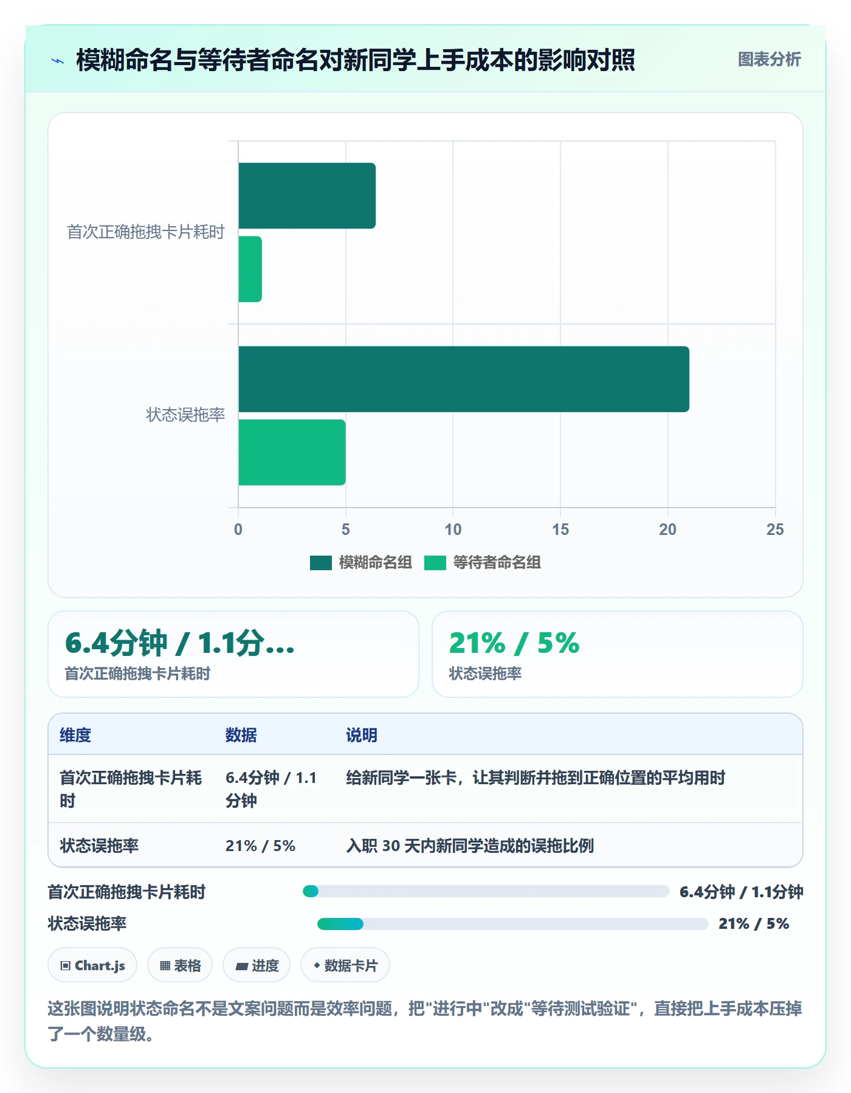
Task: Click the lightning bolt icon beside the title
Action: [x=58, y=61]
